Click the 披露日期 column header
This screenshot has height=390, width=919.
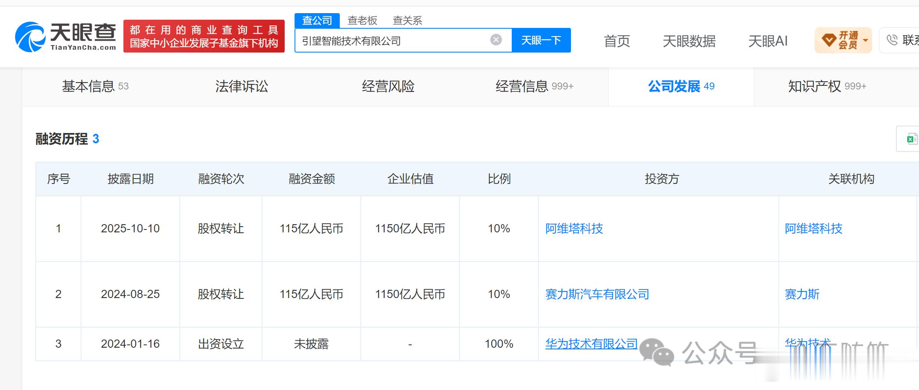(x=131, y=179)
